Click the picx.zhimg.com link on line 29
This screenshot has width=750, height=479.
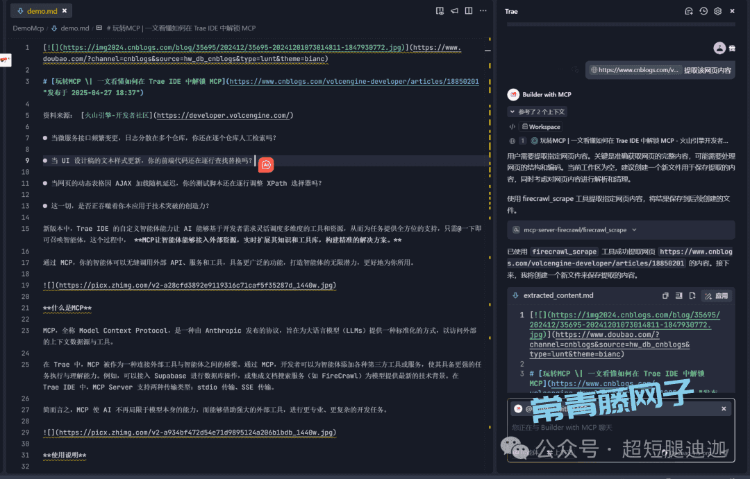click(196, 432)
